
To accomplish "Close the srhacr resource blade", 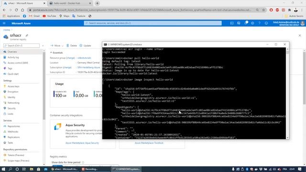I will (300, 35).
